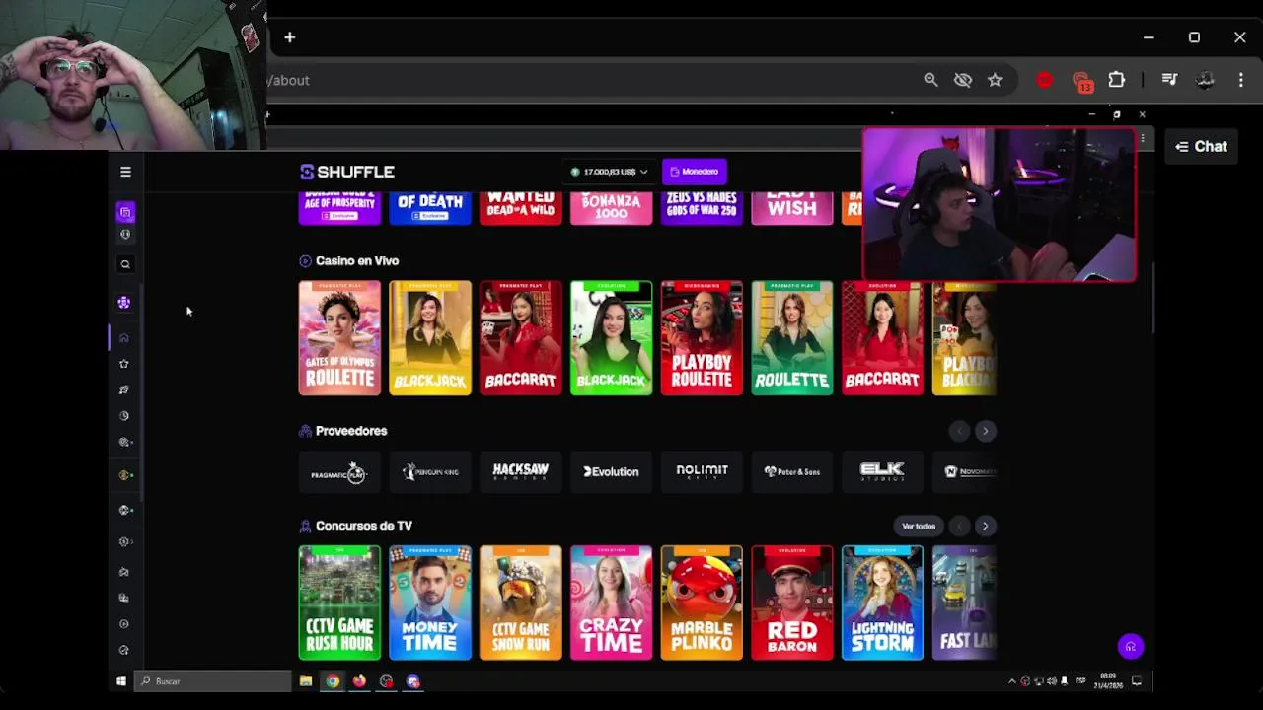Image resolution: width=1263 pixels, height=710 pixels.
Task: Show next TV game shows arrow
Action: (x=985, y=526)
